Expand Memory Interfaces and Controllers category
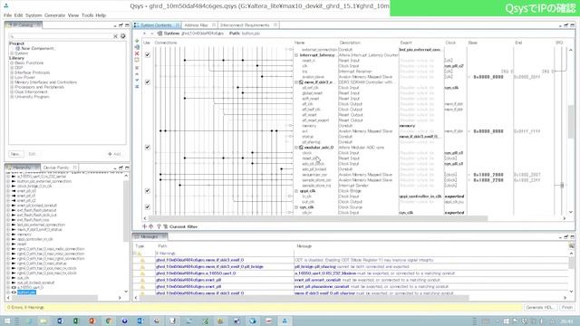This screenshot has height=326, width=580. tap(12, 82)
